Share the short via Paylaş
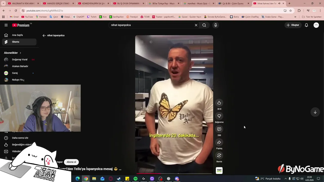Screen dimensions: 324x182 click(219, 142)
